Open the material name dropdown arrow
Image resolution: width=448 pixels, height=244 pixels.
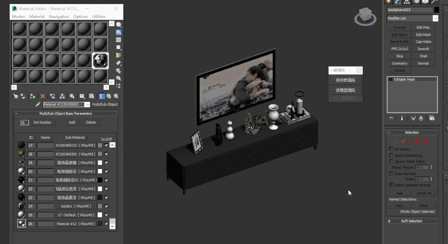pyautogui.click(x=88, y=104)
